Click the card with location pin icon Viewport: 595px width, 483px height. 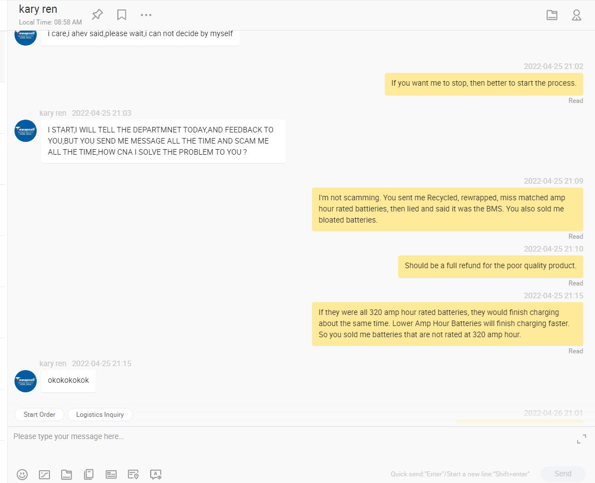click(133, 474)
